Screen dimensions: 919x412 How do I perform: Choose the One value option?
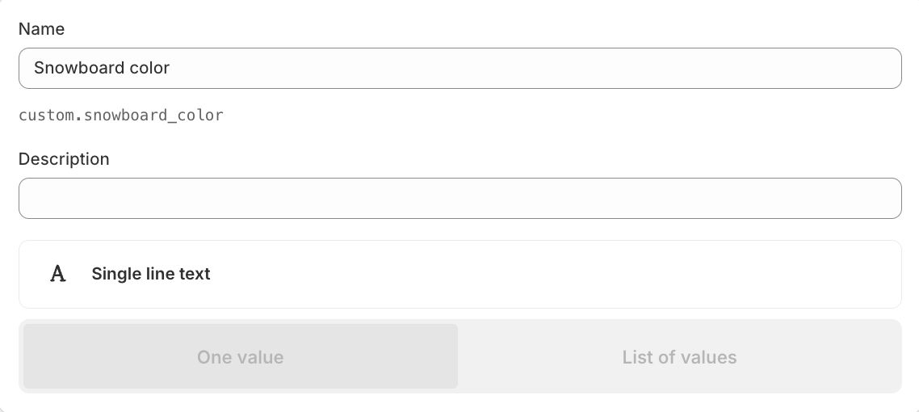241,356
